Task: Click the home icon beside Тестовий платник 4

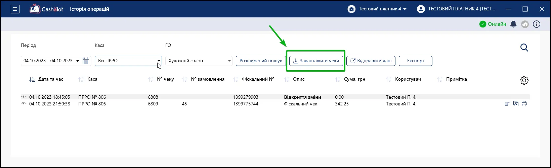Action: [x=351, y=9]
